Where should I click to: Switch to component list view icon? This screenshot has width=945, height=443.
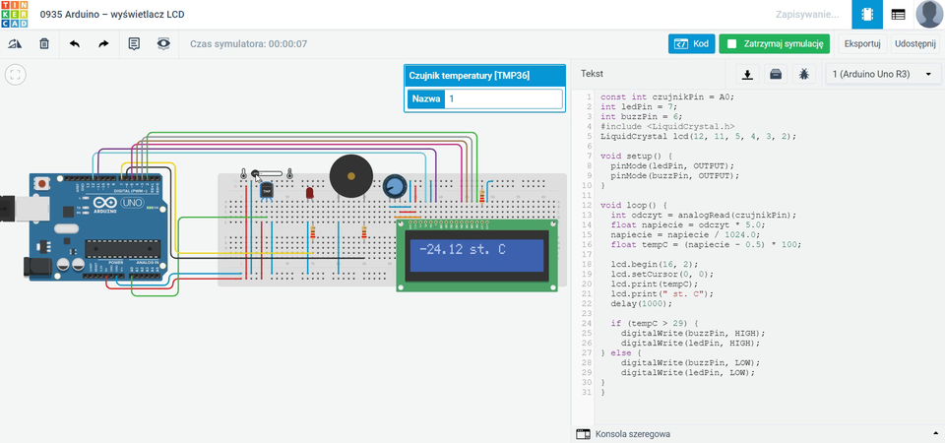click(x=898, y=15)
